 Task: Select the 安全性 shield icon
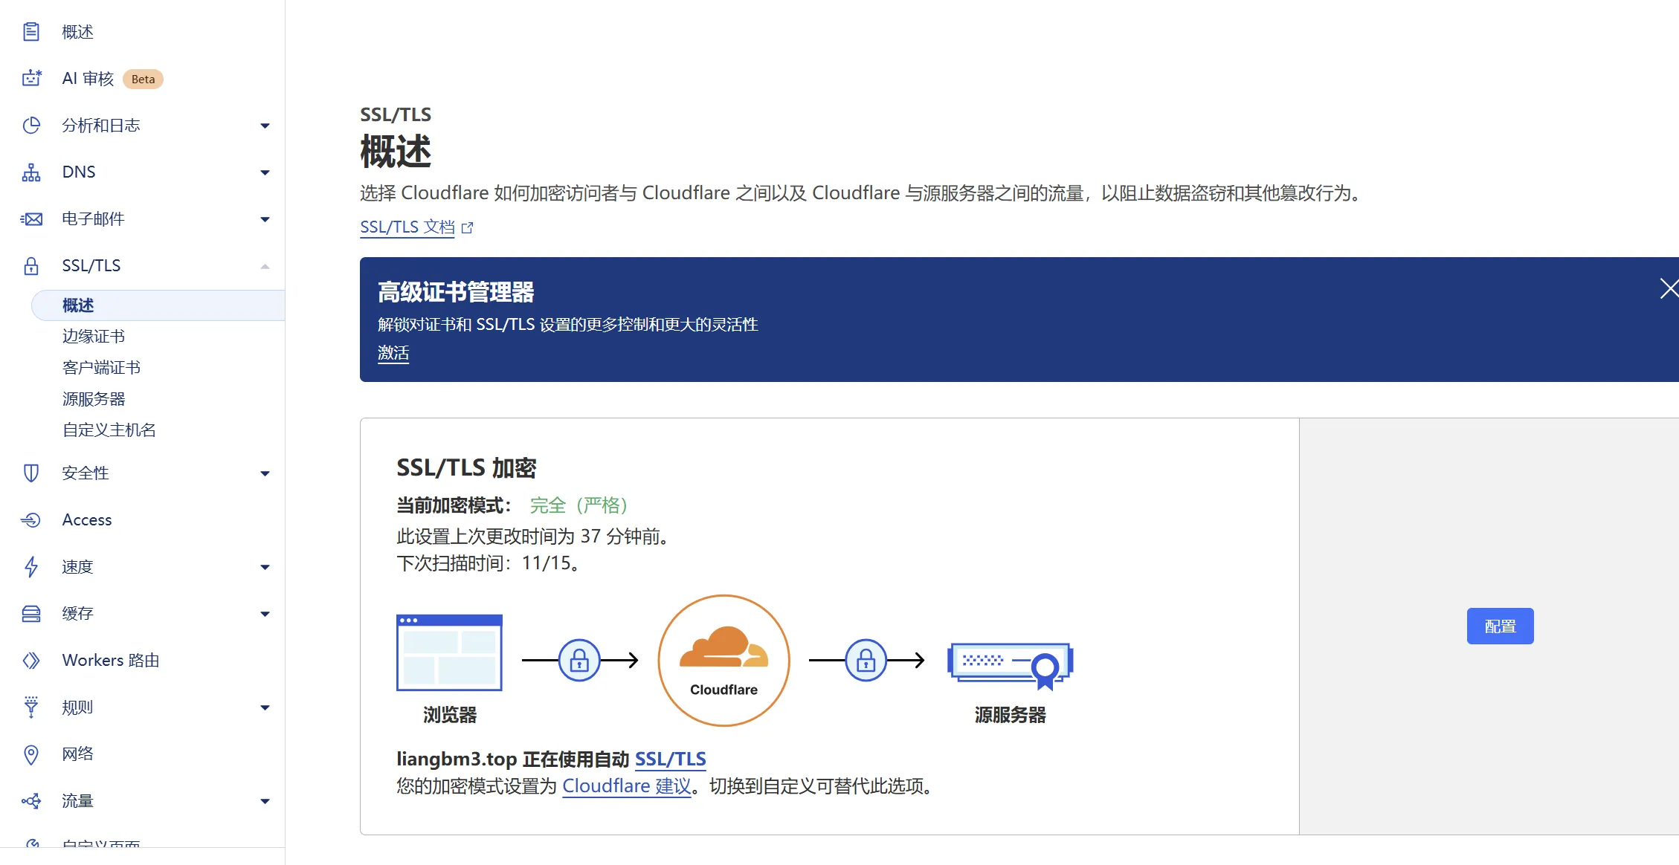pyautogui.click(x=30, y=473)
